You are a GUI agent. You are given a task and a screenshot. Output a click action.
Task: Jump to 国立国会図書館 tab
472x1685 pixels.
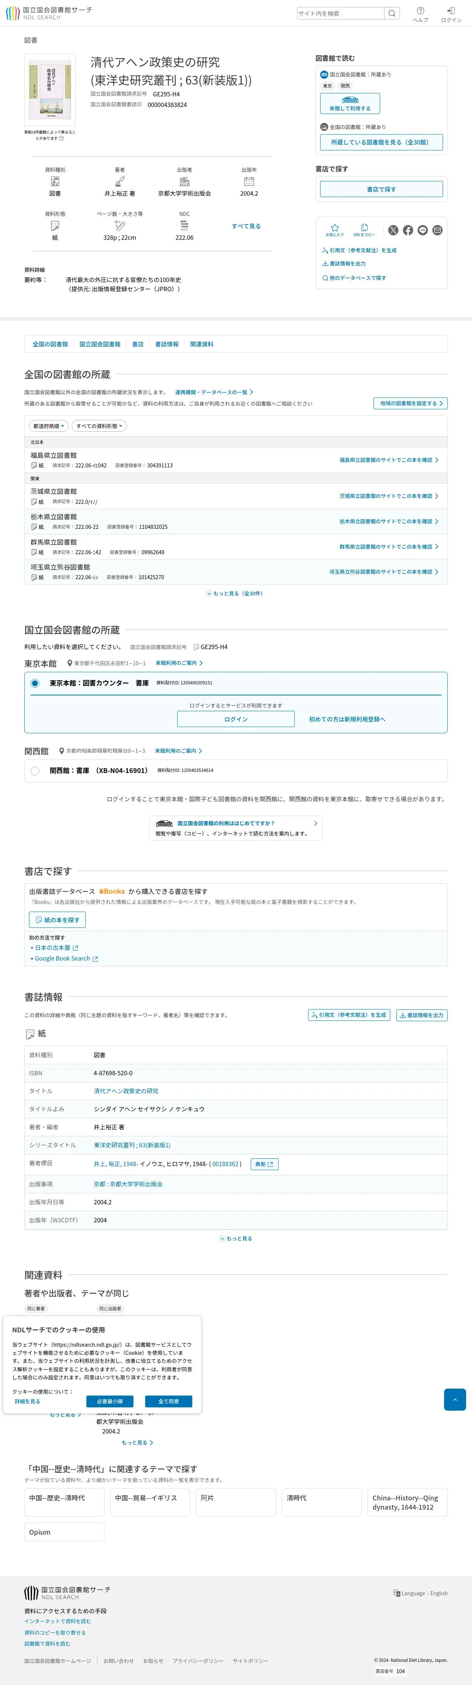tap(100, 344)
